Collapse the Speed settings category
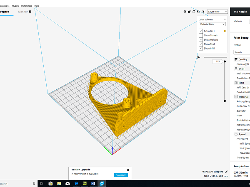This screenshot has height=187, width=250. [x=242, y=134]
